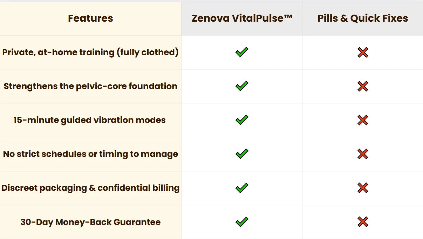Click the "Private, at-home training (fully clothed)" text
The height and width of the screenshot is (239, 423).
pyautogui.click(x=90, y=52)
